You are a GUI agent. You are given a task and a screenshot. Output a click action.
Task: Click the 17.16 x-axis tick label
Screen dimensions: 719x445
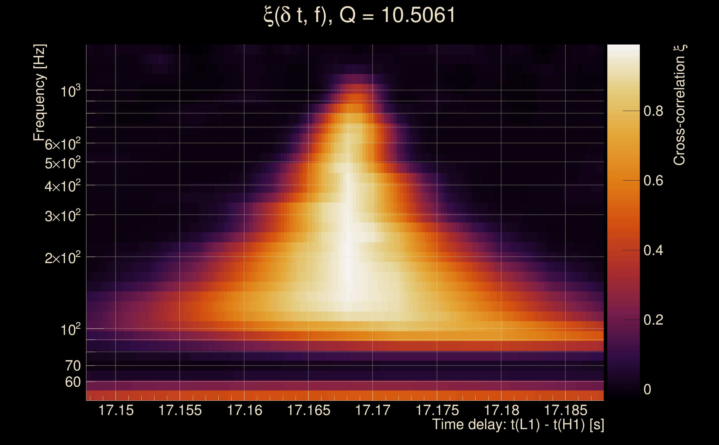pyautogui.click(x=244, y=410)
